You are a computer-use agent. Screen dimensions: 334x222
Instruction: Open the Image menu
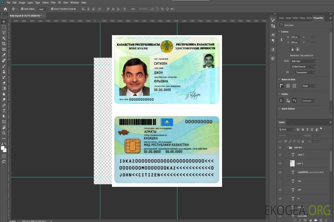point(22,2)
